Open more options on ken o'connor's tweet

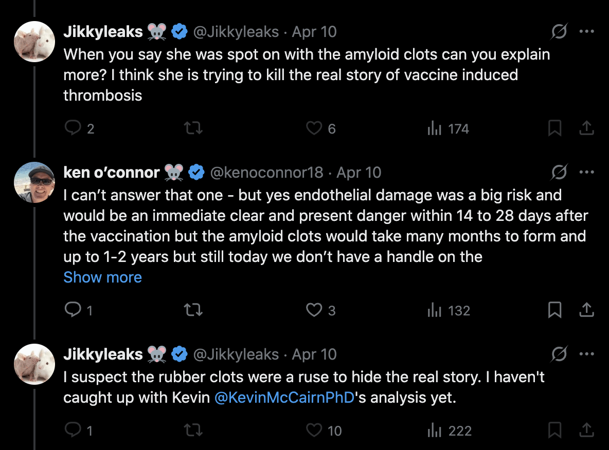pyautogui.click(x=586, y=173)
